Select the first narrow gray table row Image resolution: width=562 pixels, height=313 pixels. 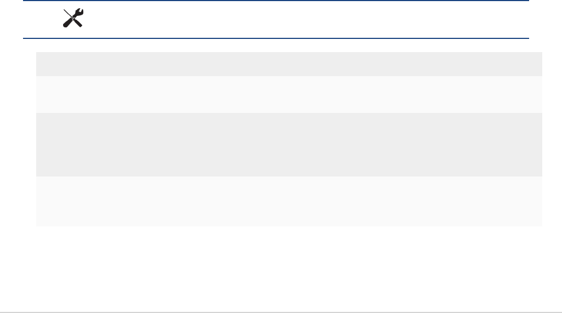(x=289, y=64)
